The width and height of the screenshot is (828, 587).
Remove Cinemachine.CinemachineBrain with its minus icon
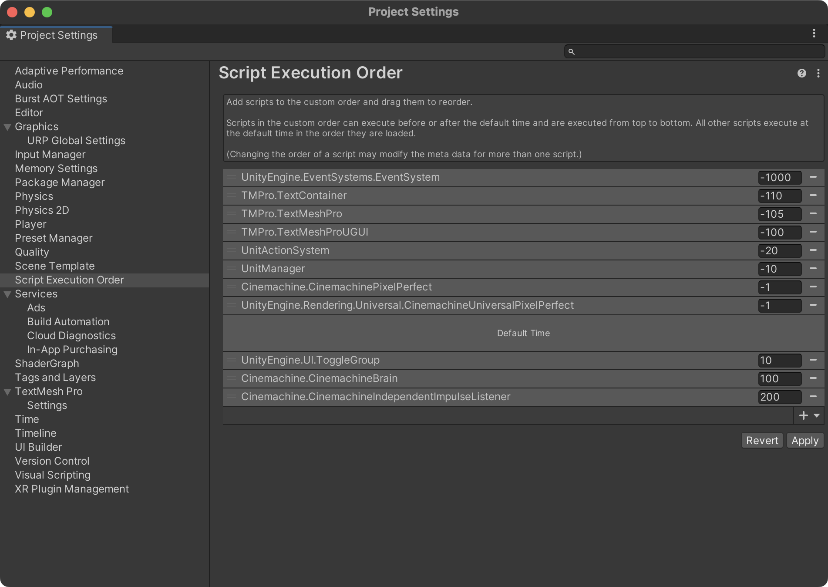point(814,378)
